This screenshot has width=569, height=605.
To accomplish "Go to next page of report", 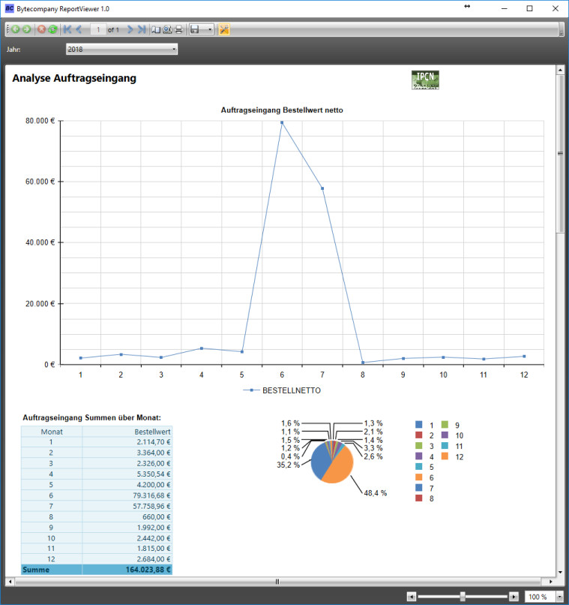I will (x=130, y=29).
